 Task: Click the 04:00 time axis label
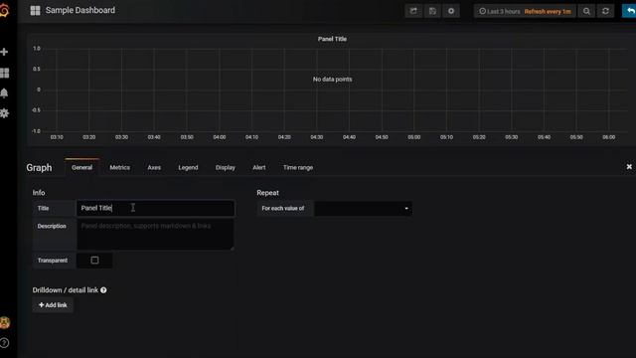220,137
